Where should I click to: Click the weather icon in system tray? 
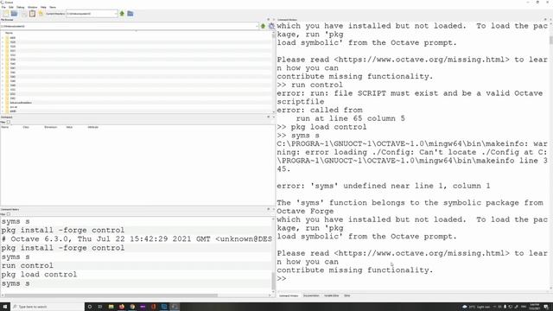click(x=465, y=307)
